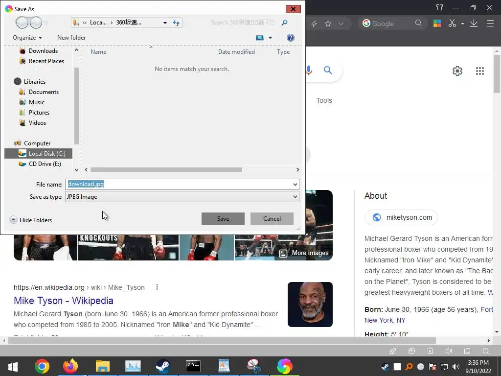Open the scissors screenshot tool icon

452,23
